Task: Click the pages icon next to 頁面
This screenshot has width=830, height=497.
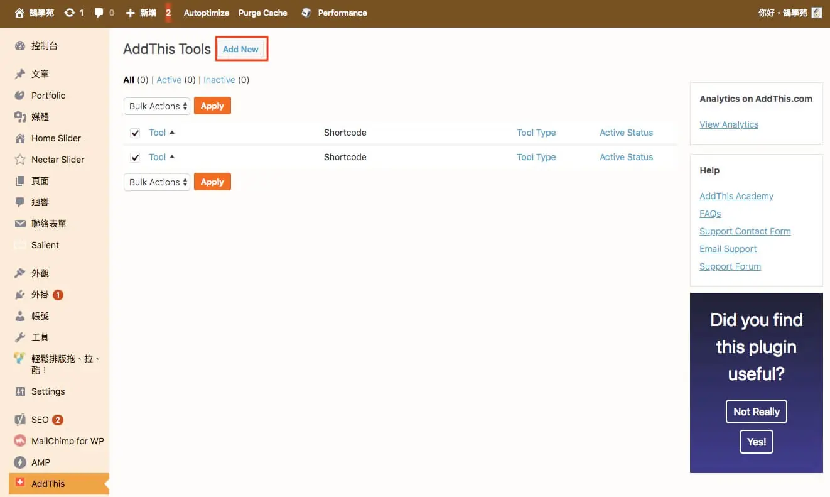Action: click(19, 181)
